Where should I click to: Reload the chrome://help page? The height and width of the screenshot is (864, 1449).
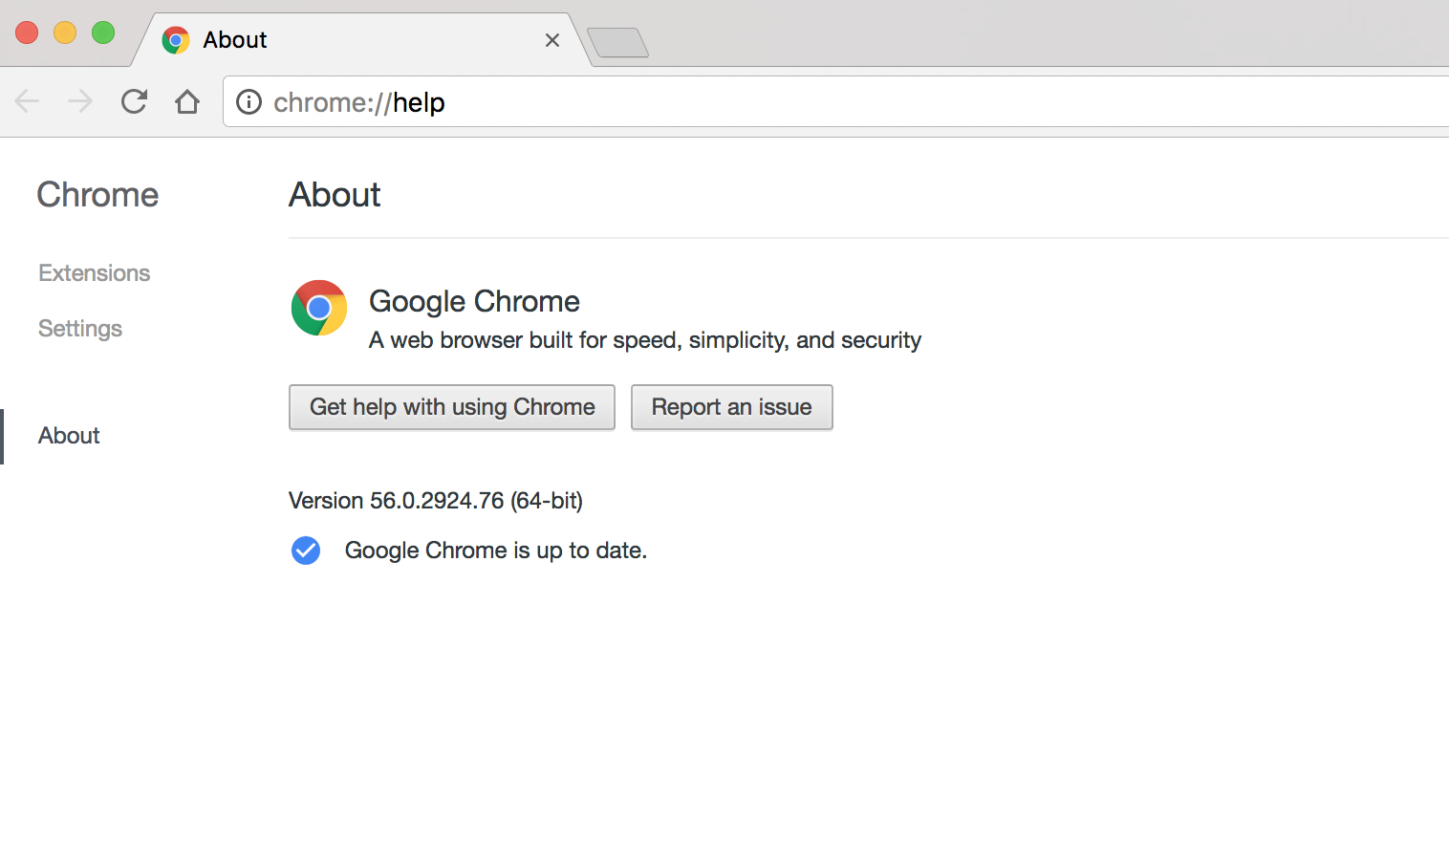[134, 101]
